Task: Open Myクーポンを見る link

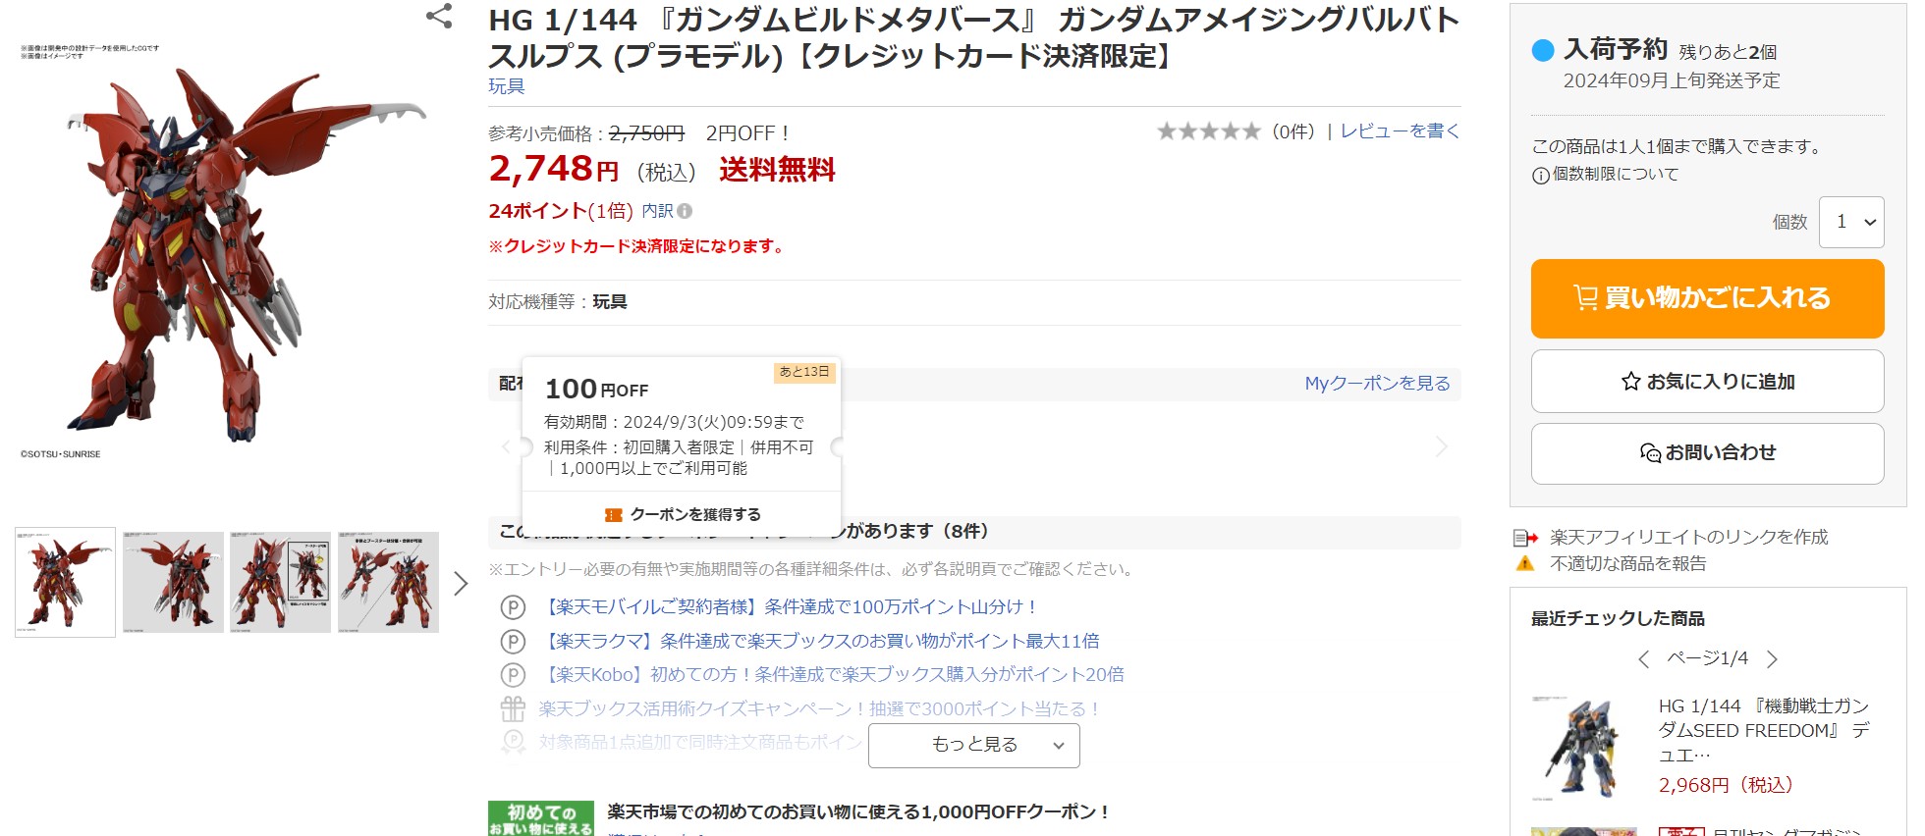Action: [x=1377, y=384]
